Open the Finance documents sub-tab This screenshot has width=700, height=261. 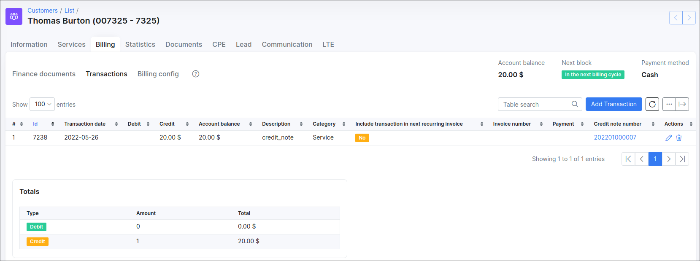[44, 74]
